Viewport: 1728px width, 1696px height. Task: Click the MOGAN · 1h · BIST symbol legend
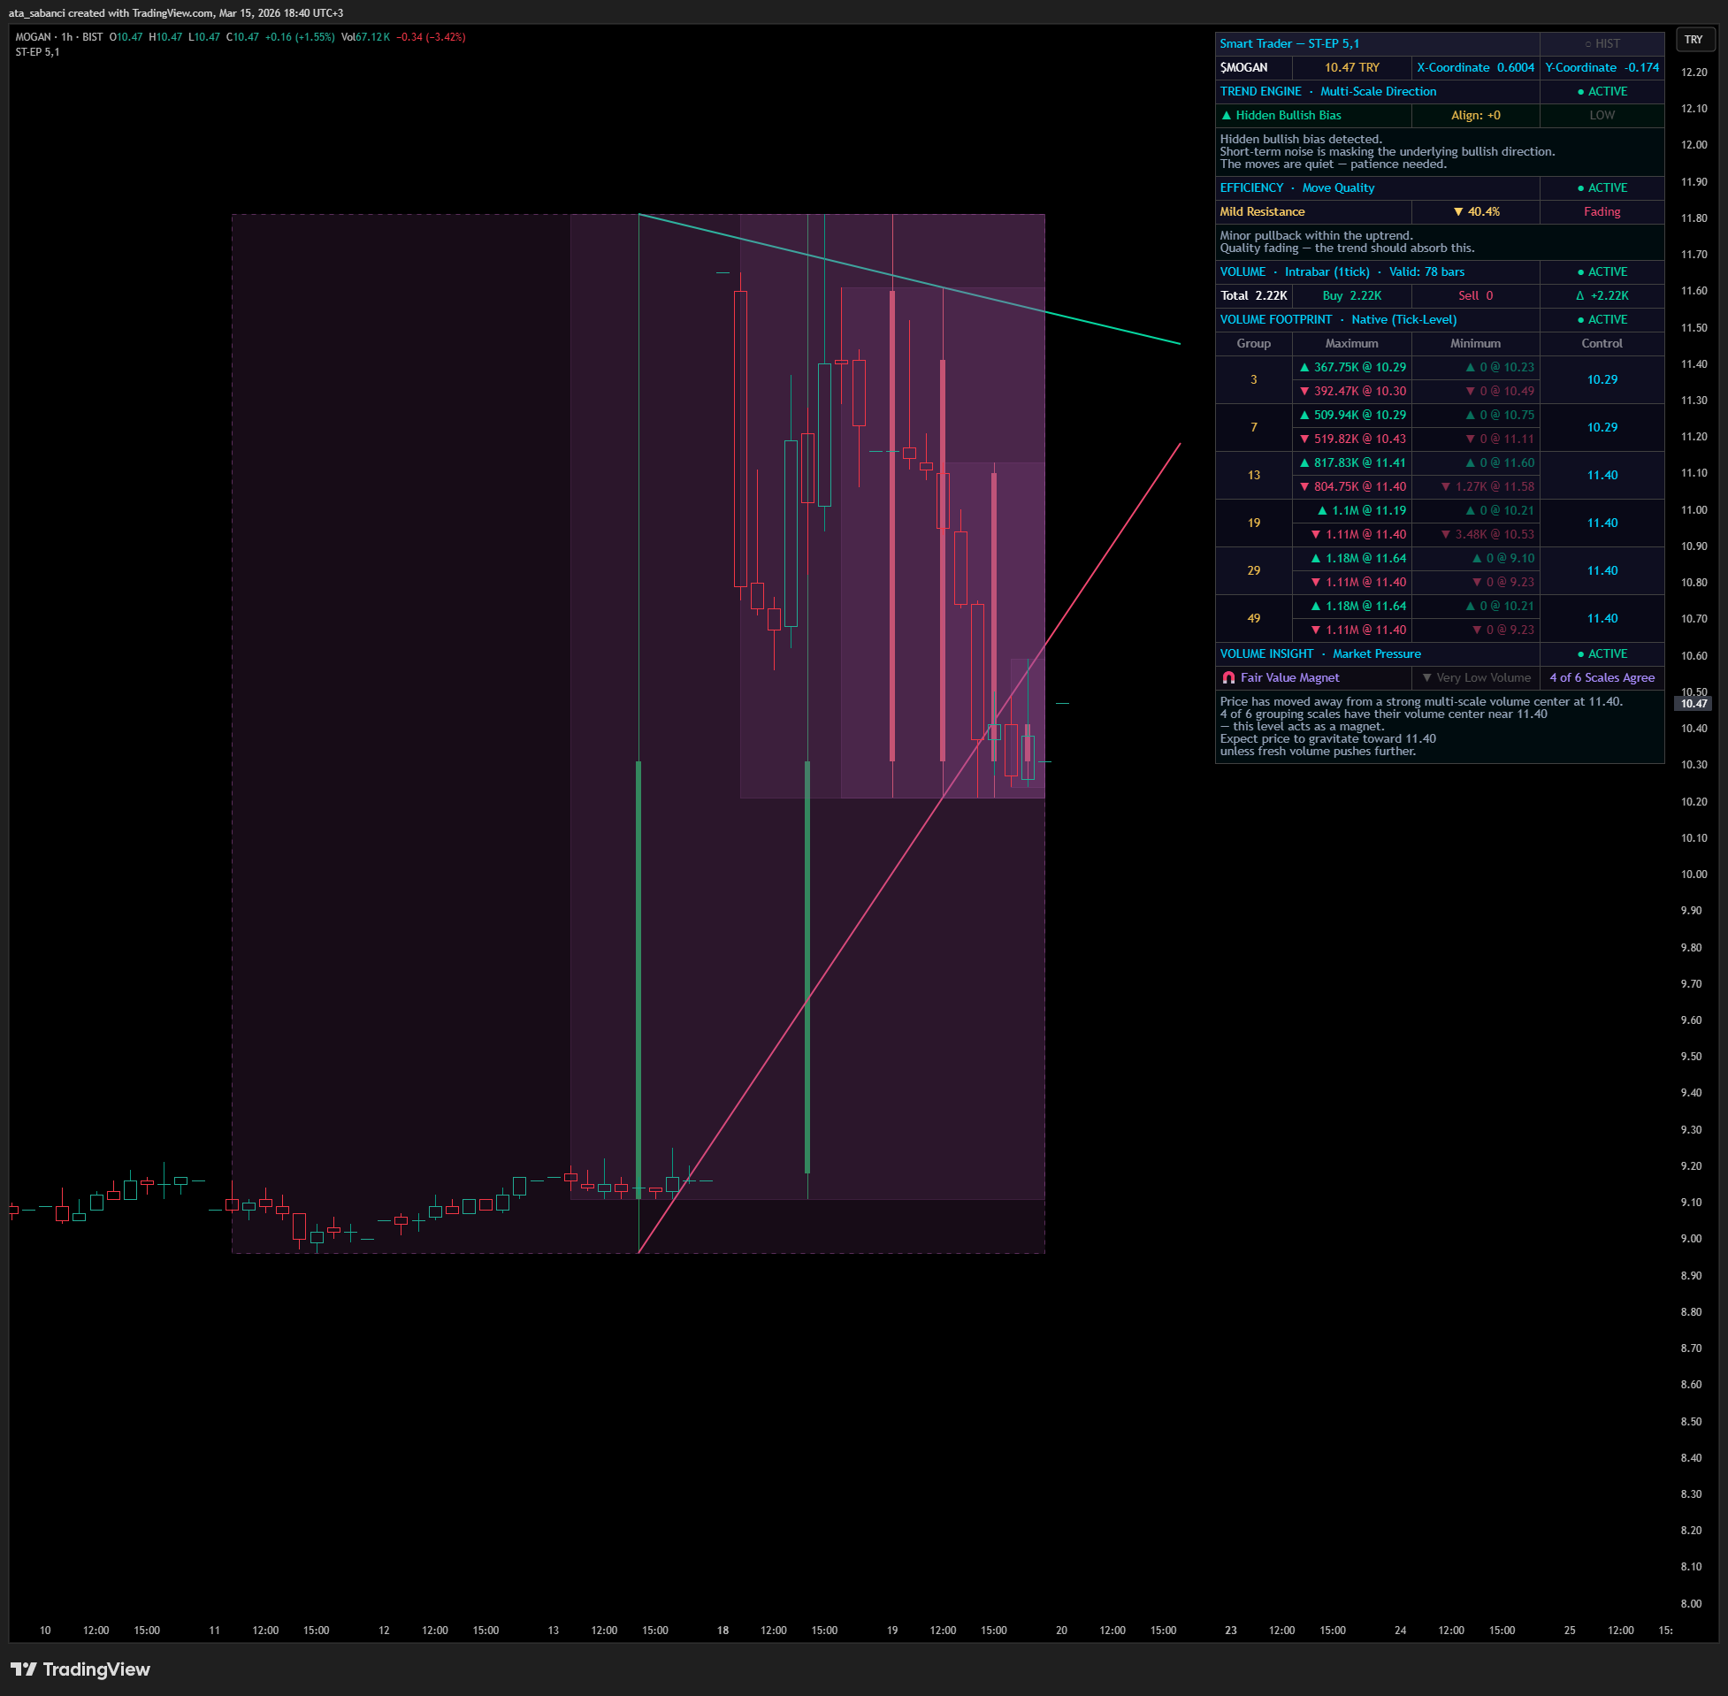[x=58, y=37]
